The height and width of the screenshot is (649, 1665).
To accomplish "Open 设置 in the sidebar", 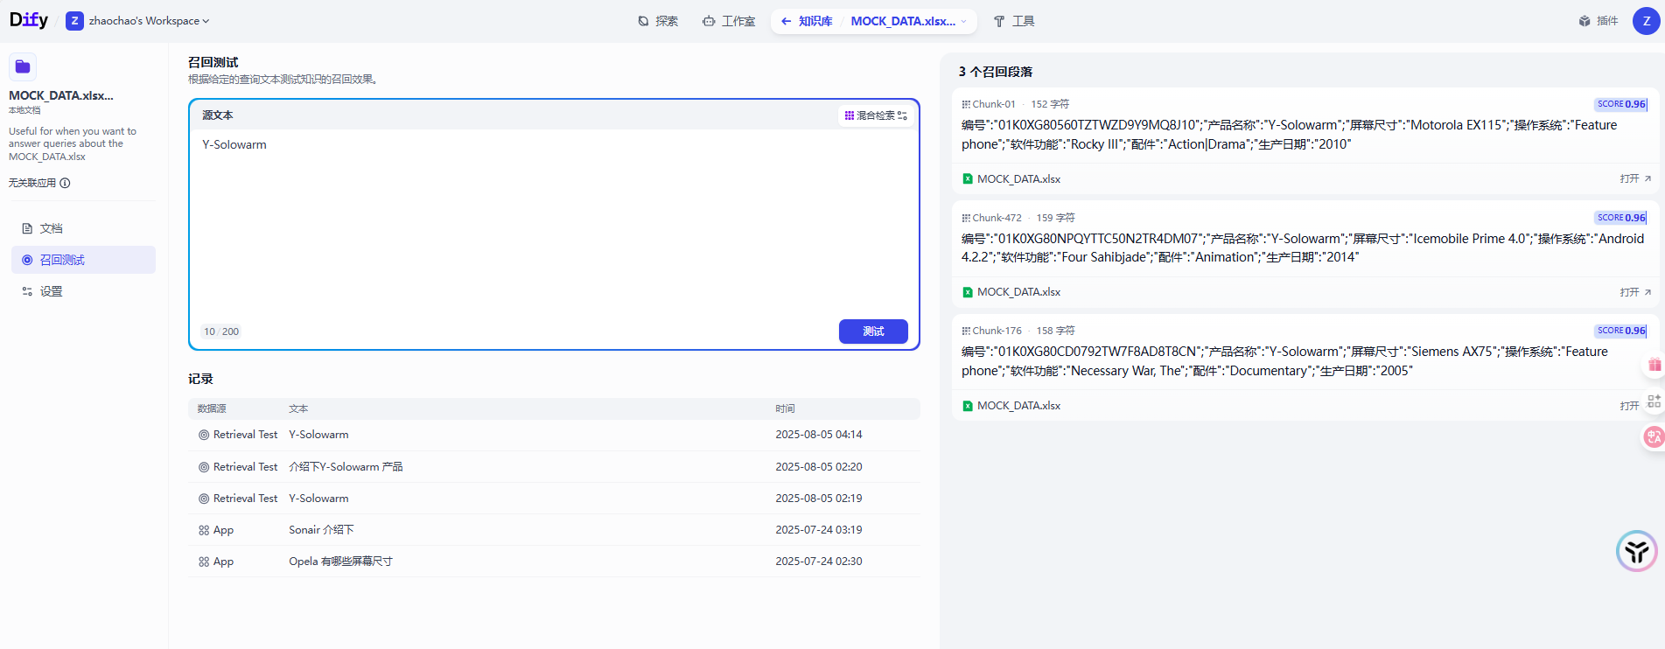I will point(51,291).
